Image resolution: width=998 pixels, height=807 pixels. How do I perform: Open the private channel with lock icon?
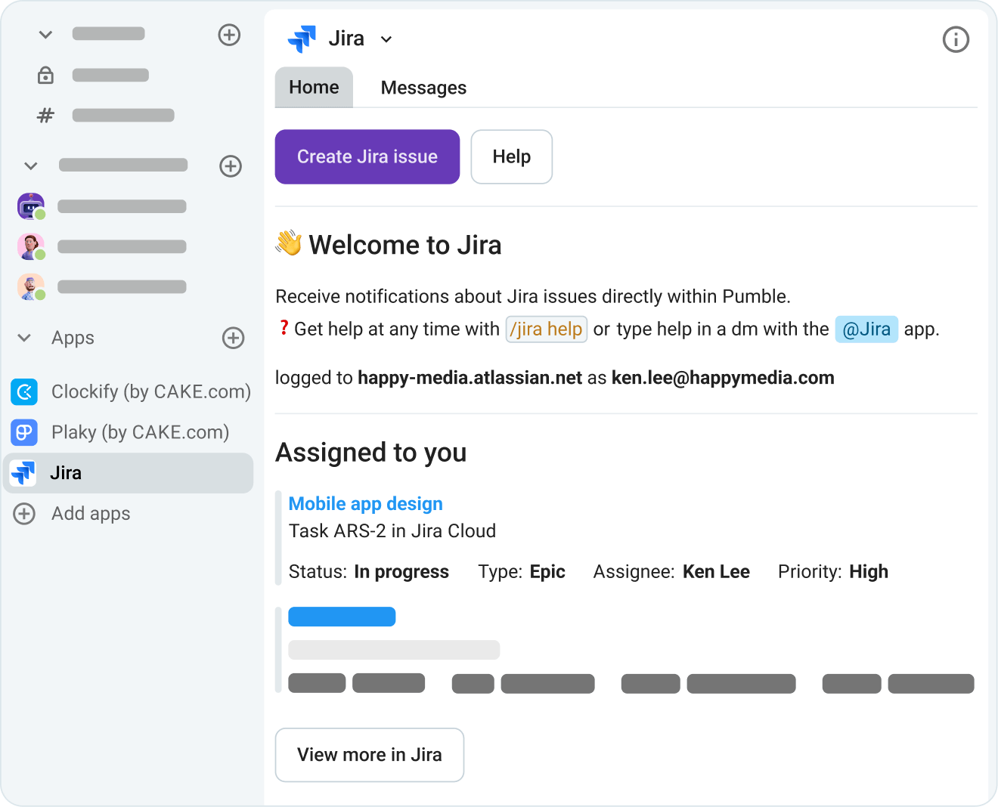pyautogui.click(x=94, y=75)
